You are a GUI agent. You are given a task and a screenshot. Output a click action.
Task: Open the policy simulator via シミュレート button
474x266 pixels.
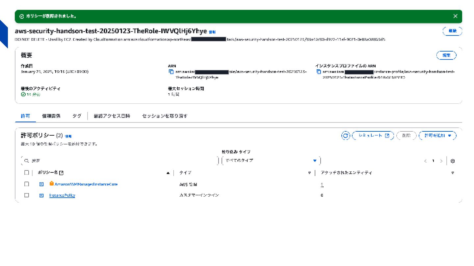(373, 135)
